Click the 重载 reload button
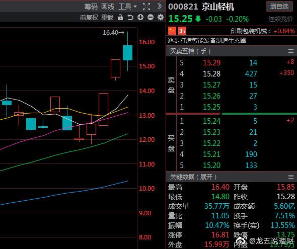Viewport: 297px width, 249px height. click(x=107, y=18)
